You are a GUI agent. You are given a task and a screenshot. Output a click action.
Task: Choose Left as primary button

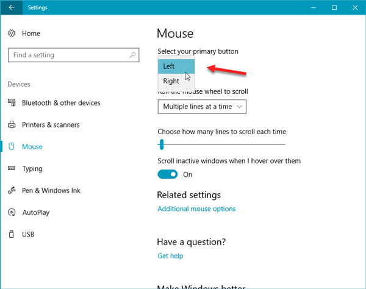[176, 66]
